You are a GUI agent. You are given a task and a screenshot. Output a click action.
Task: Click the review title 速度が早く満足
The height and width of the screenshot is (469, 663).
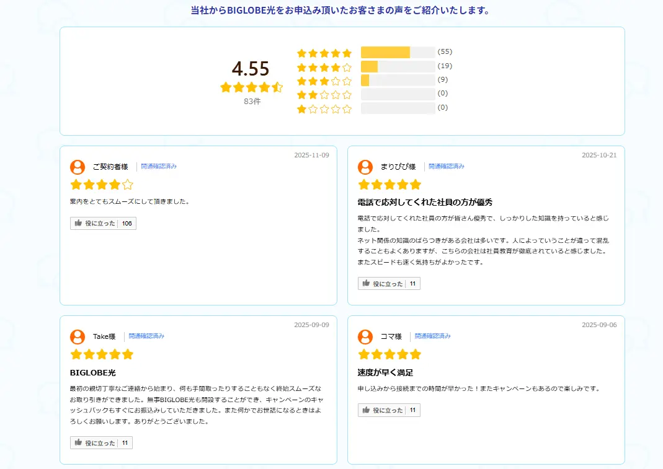pos(385,372)
